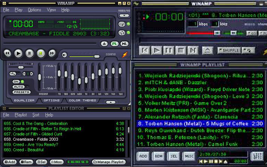The width and height of the screenshot is (267, 167).
Task: Click Next in right Winamp classic player
Action: click(192, 50)
